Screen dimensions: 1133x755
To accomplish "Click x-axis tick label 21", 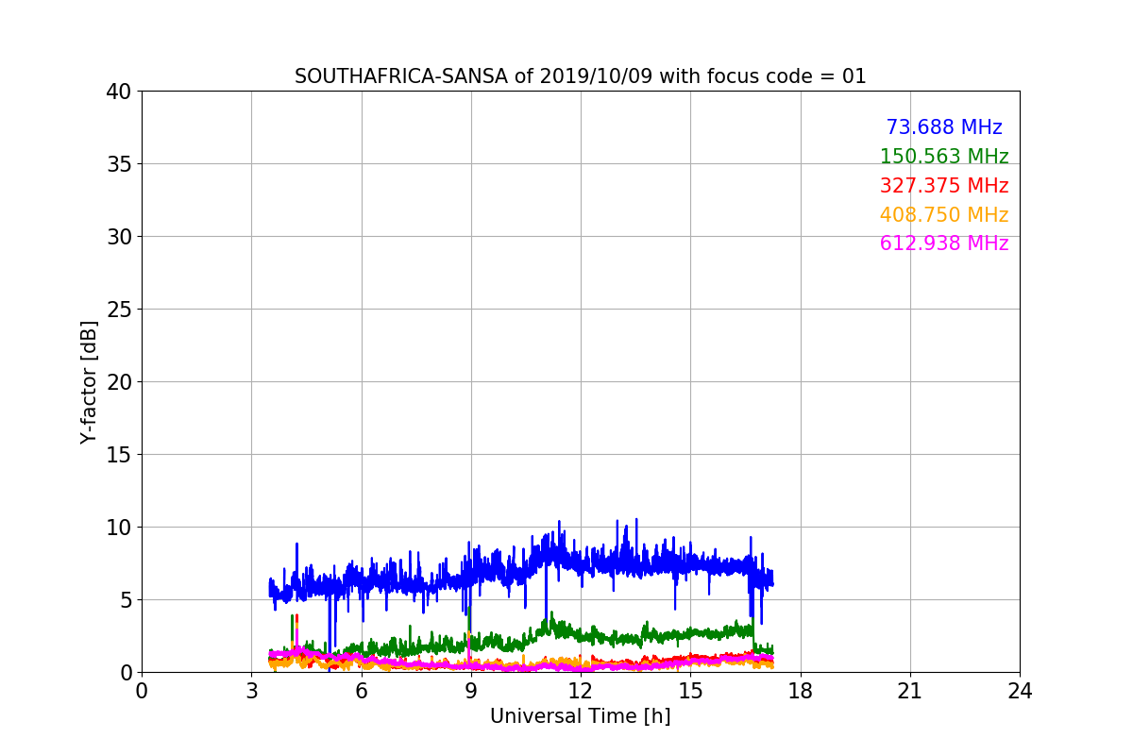I will coord(910,691).
